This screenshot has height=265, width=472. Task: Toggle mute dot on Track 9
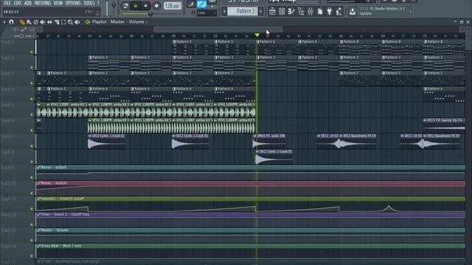coord(32,177)
